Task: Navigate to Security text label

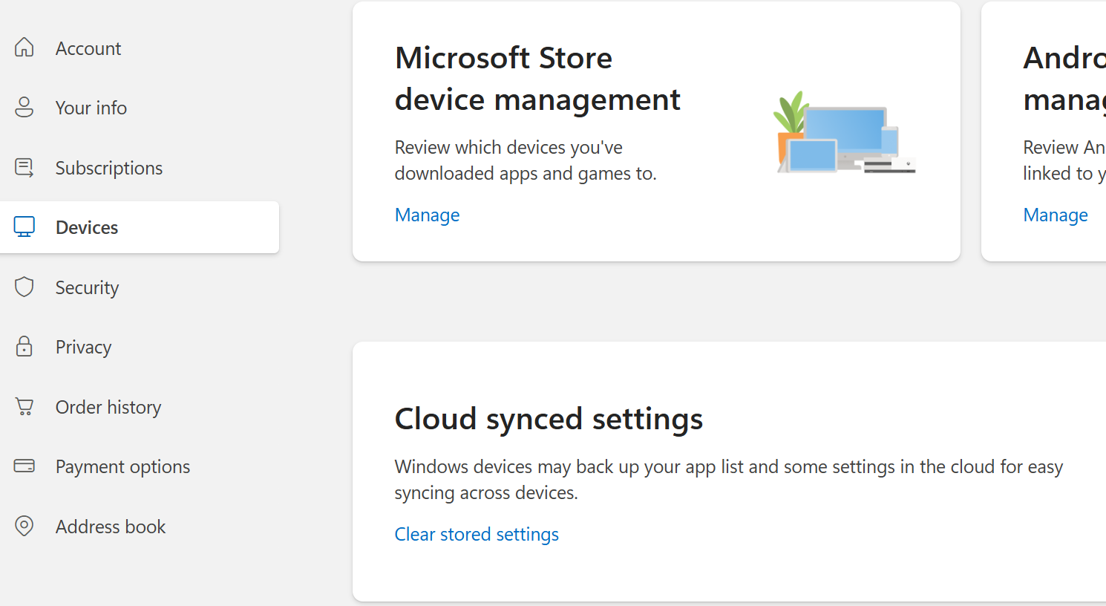Action: pyautogui.click(x=87, y=288)
